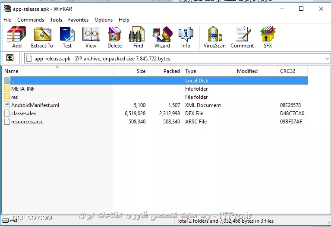Maximize the WinRAR window

coord(301,9)
